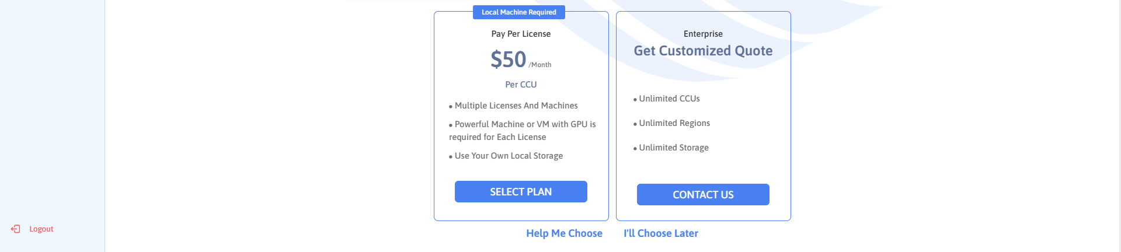Open the Help Me Choose link
Screen dimensions: 1121x252
(x=564, y=233)
